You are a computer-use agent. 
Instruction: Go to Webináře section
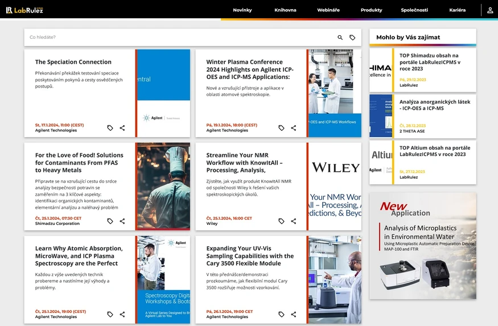(x=328, y=10)
